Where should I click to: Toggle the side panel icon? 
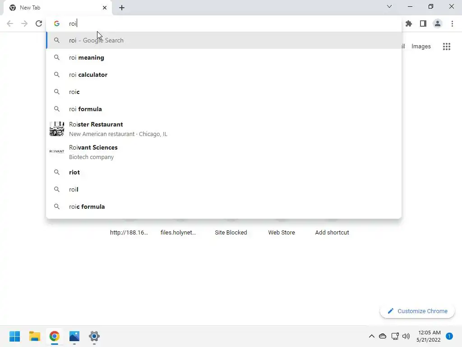423,23
